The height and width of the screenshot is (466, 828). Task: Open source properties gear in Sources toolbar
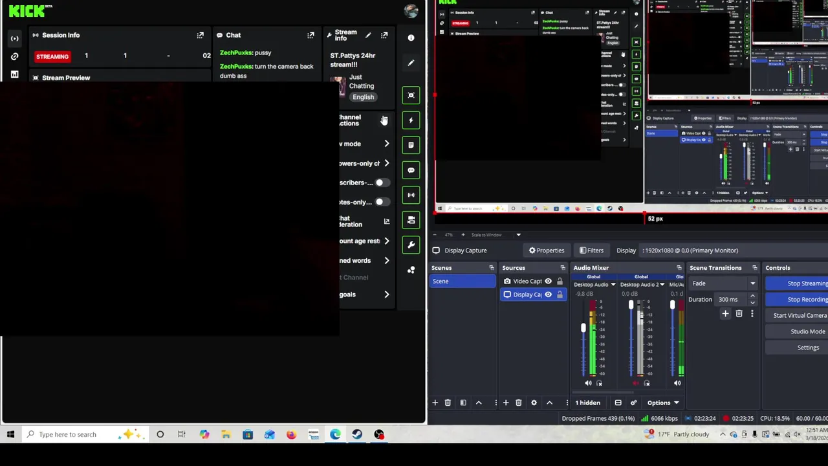[534, 403]
